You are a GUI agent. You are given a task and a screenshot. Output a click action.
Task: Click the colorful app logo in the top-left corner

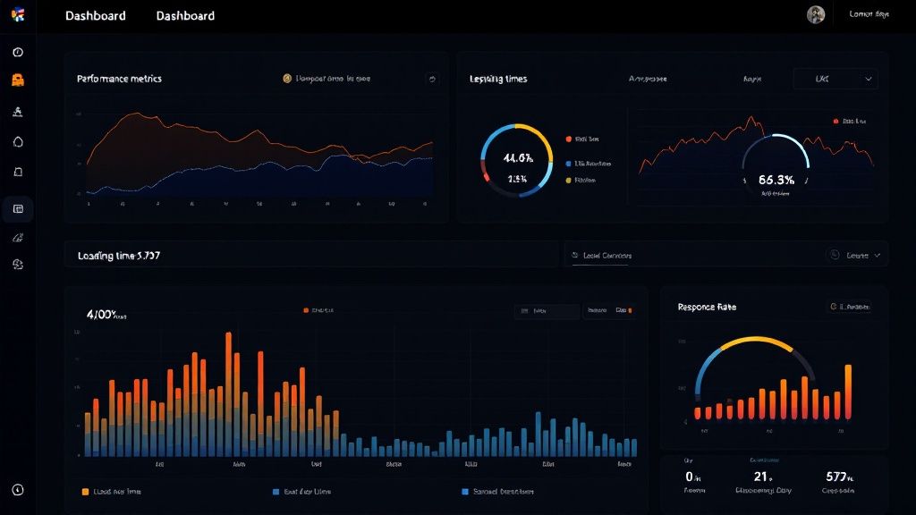click(18, 14)
